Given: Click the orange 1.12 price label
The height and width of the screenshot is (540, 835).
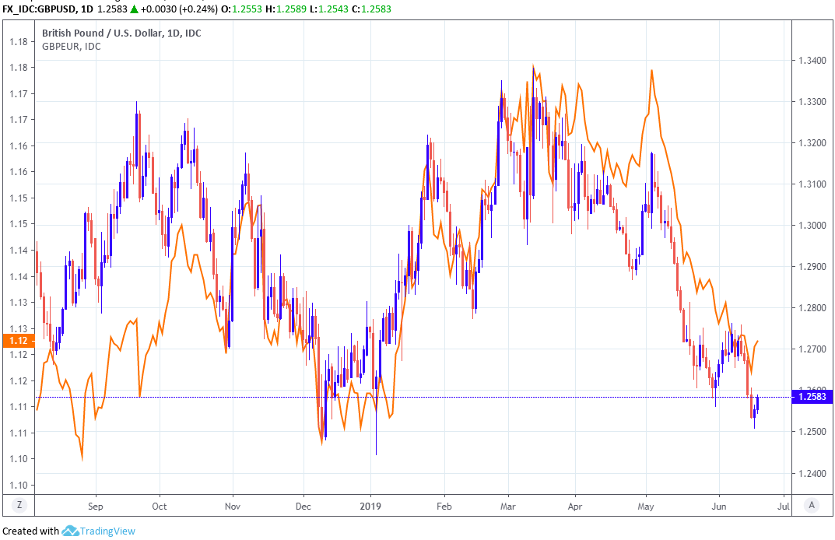Looking at the screenshot, I should point(17,340).
